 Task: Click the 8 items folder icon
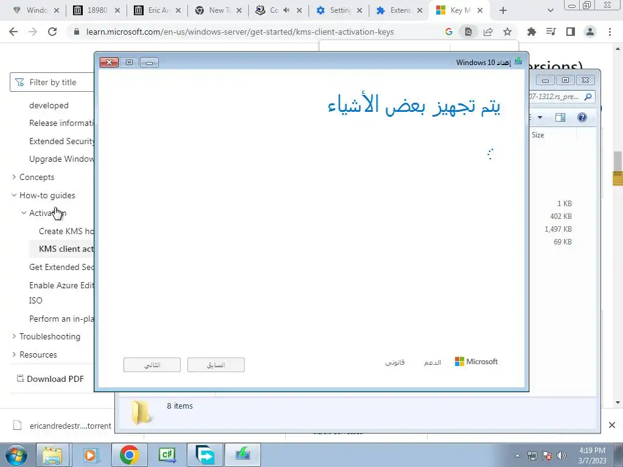coord(141,413)
